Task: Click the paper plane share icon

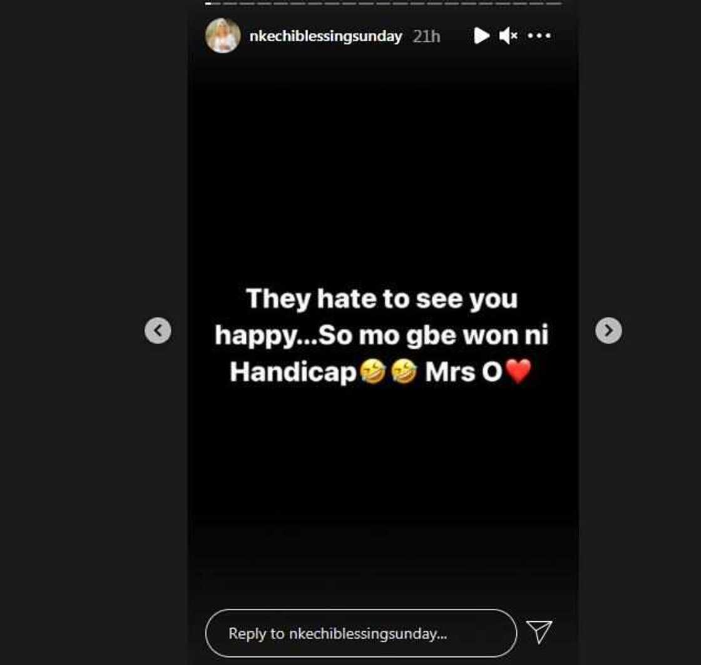Action: pos(540,632)
